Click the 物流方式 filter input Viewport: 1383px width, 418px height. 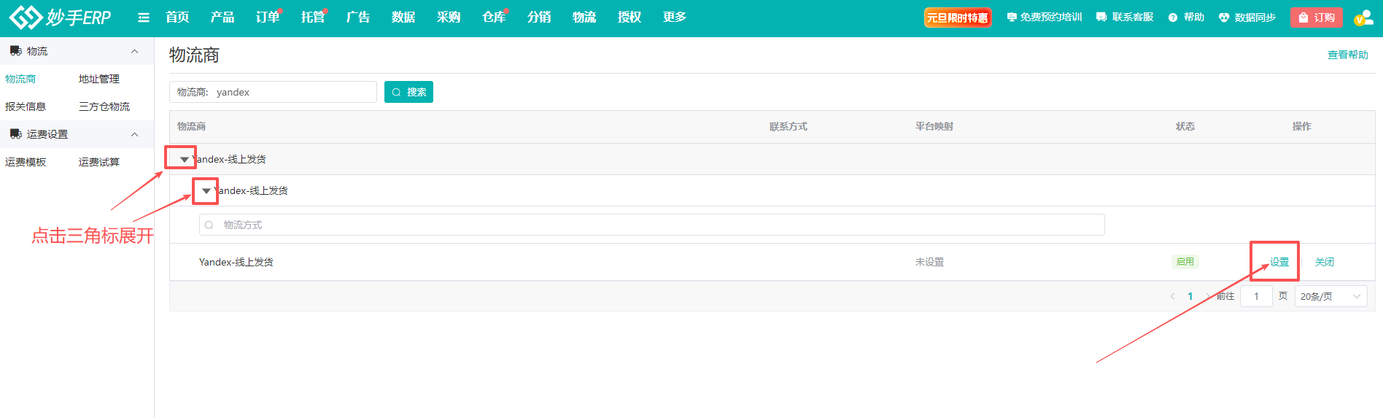pyautogui.click(x=652, y=225)
